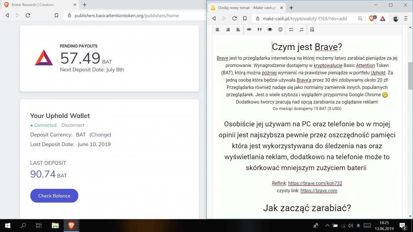Click the quote icon in editor toolbar
The height and width of the screenshot is (232, 413).
point(259,29)
